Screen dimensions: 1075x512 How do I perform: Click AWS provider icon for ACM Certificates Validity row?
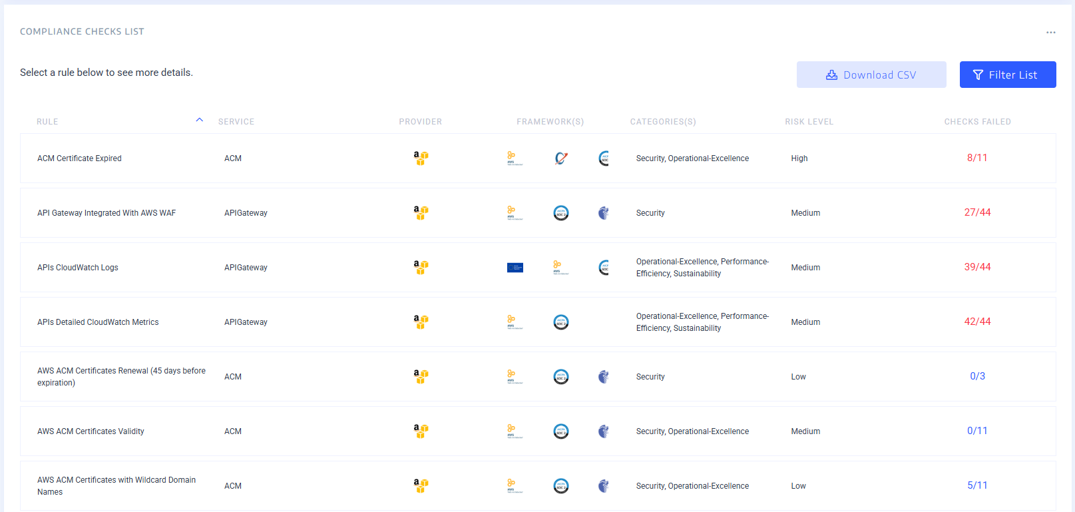(x=421, y=431)
